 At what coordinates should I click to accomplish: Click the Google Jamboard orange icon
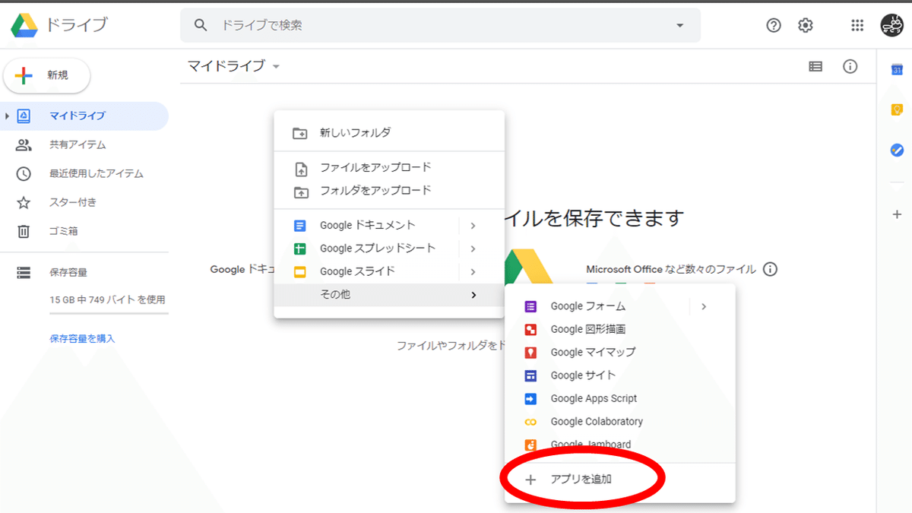pyautogui.click(x=531, y=445)
